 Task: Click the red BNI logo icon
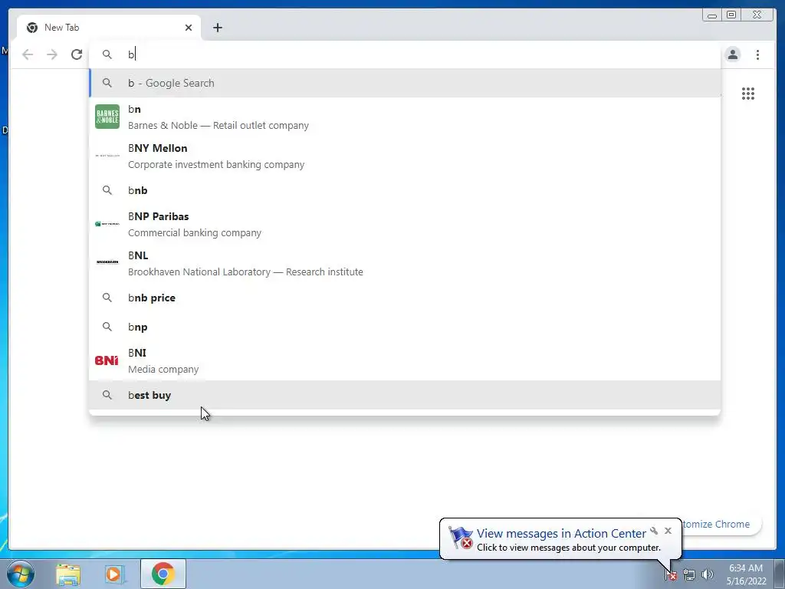[x=107, y=360]
